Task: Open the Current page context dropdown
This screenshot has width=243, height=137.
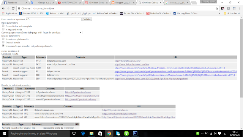Action: pos(52,32)
